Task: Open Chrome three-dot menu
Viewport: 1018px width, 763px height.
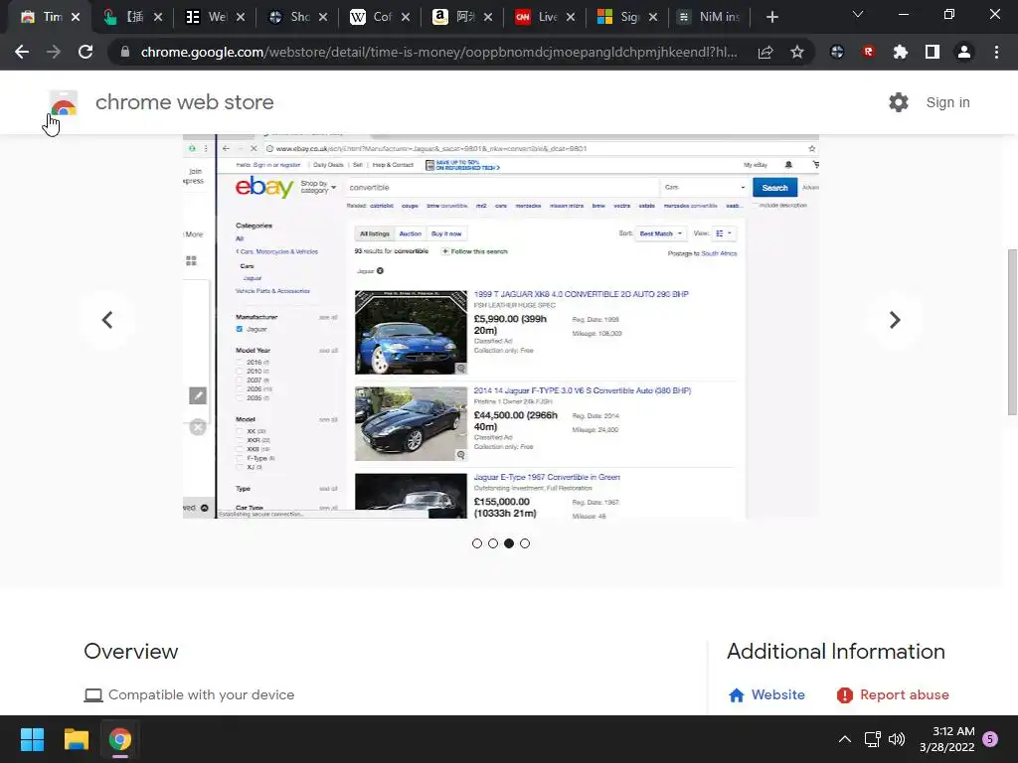Action: point(996,52)
